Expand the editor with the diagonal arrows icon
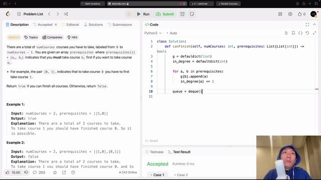The image size is (321, 180). coord(314,33)
